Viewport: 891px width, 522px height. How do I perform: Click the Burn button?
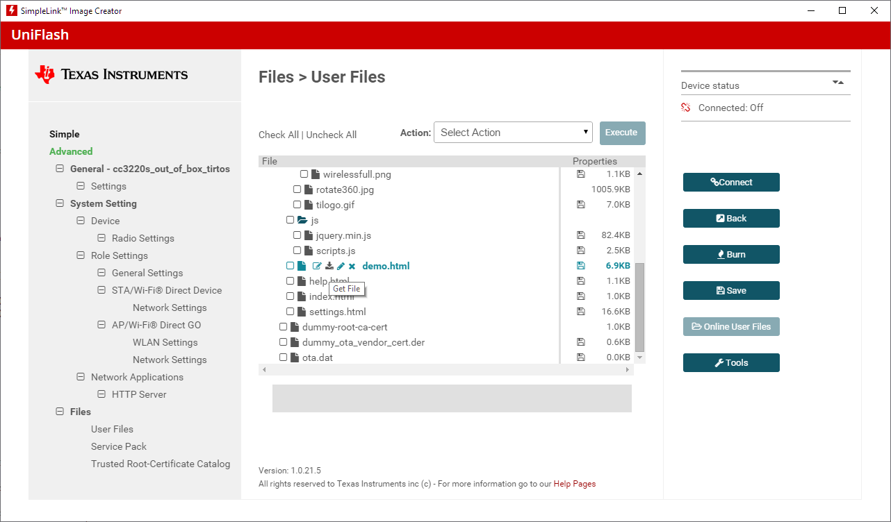[x=731, y=254]
